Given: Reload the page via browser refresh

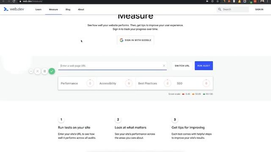Looking at the screenshot, I should click(14, 1).
